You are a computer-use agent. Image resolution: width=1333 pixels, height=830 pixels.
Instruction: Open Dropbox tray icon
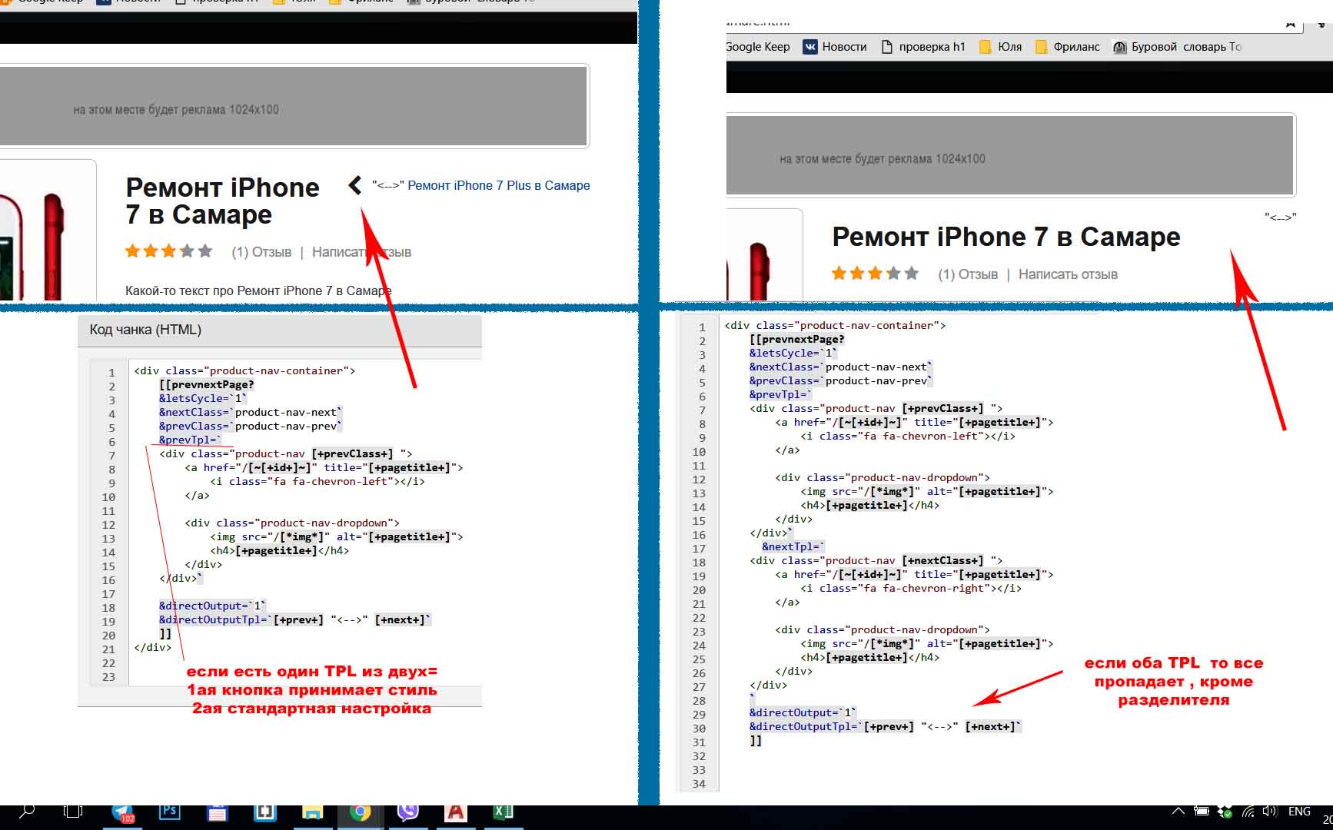pyautogui.click(x=1225, y=812)
